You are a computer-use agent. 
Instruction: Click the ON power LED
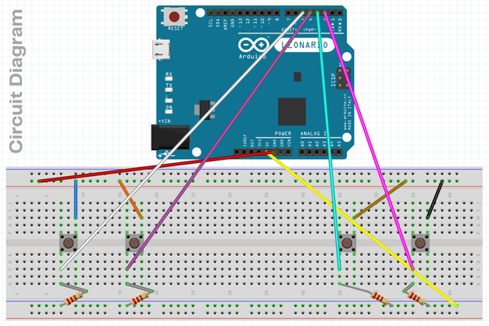click(x=169, y=112)
